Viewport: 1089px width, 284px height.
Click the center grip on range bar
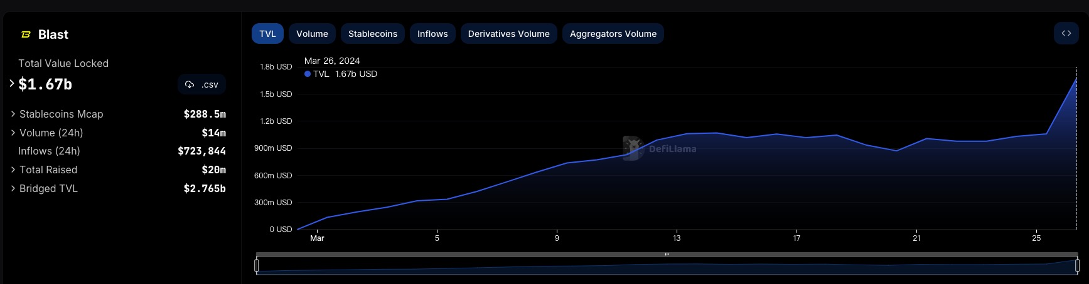(667, 255)
